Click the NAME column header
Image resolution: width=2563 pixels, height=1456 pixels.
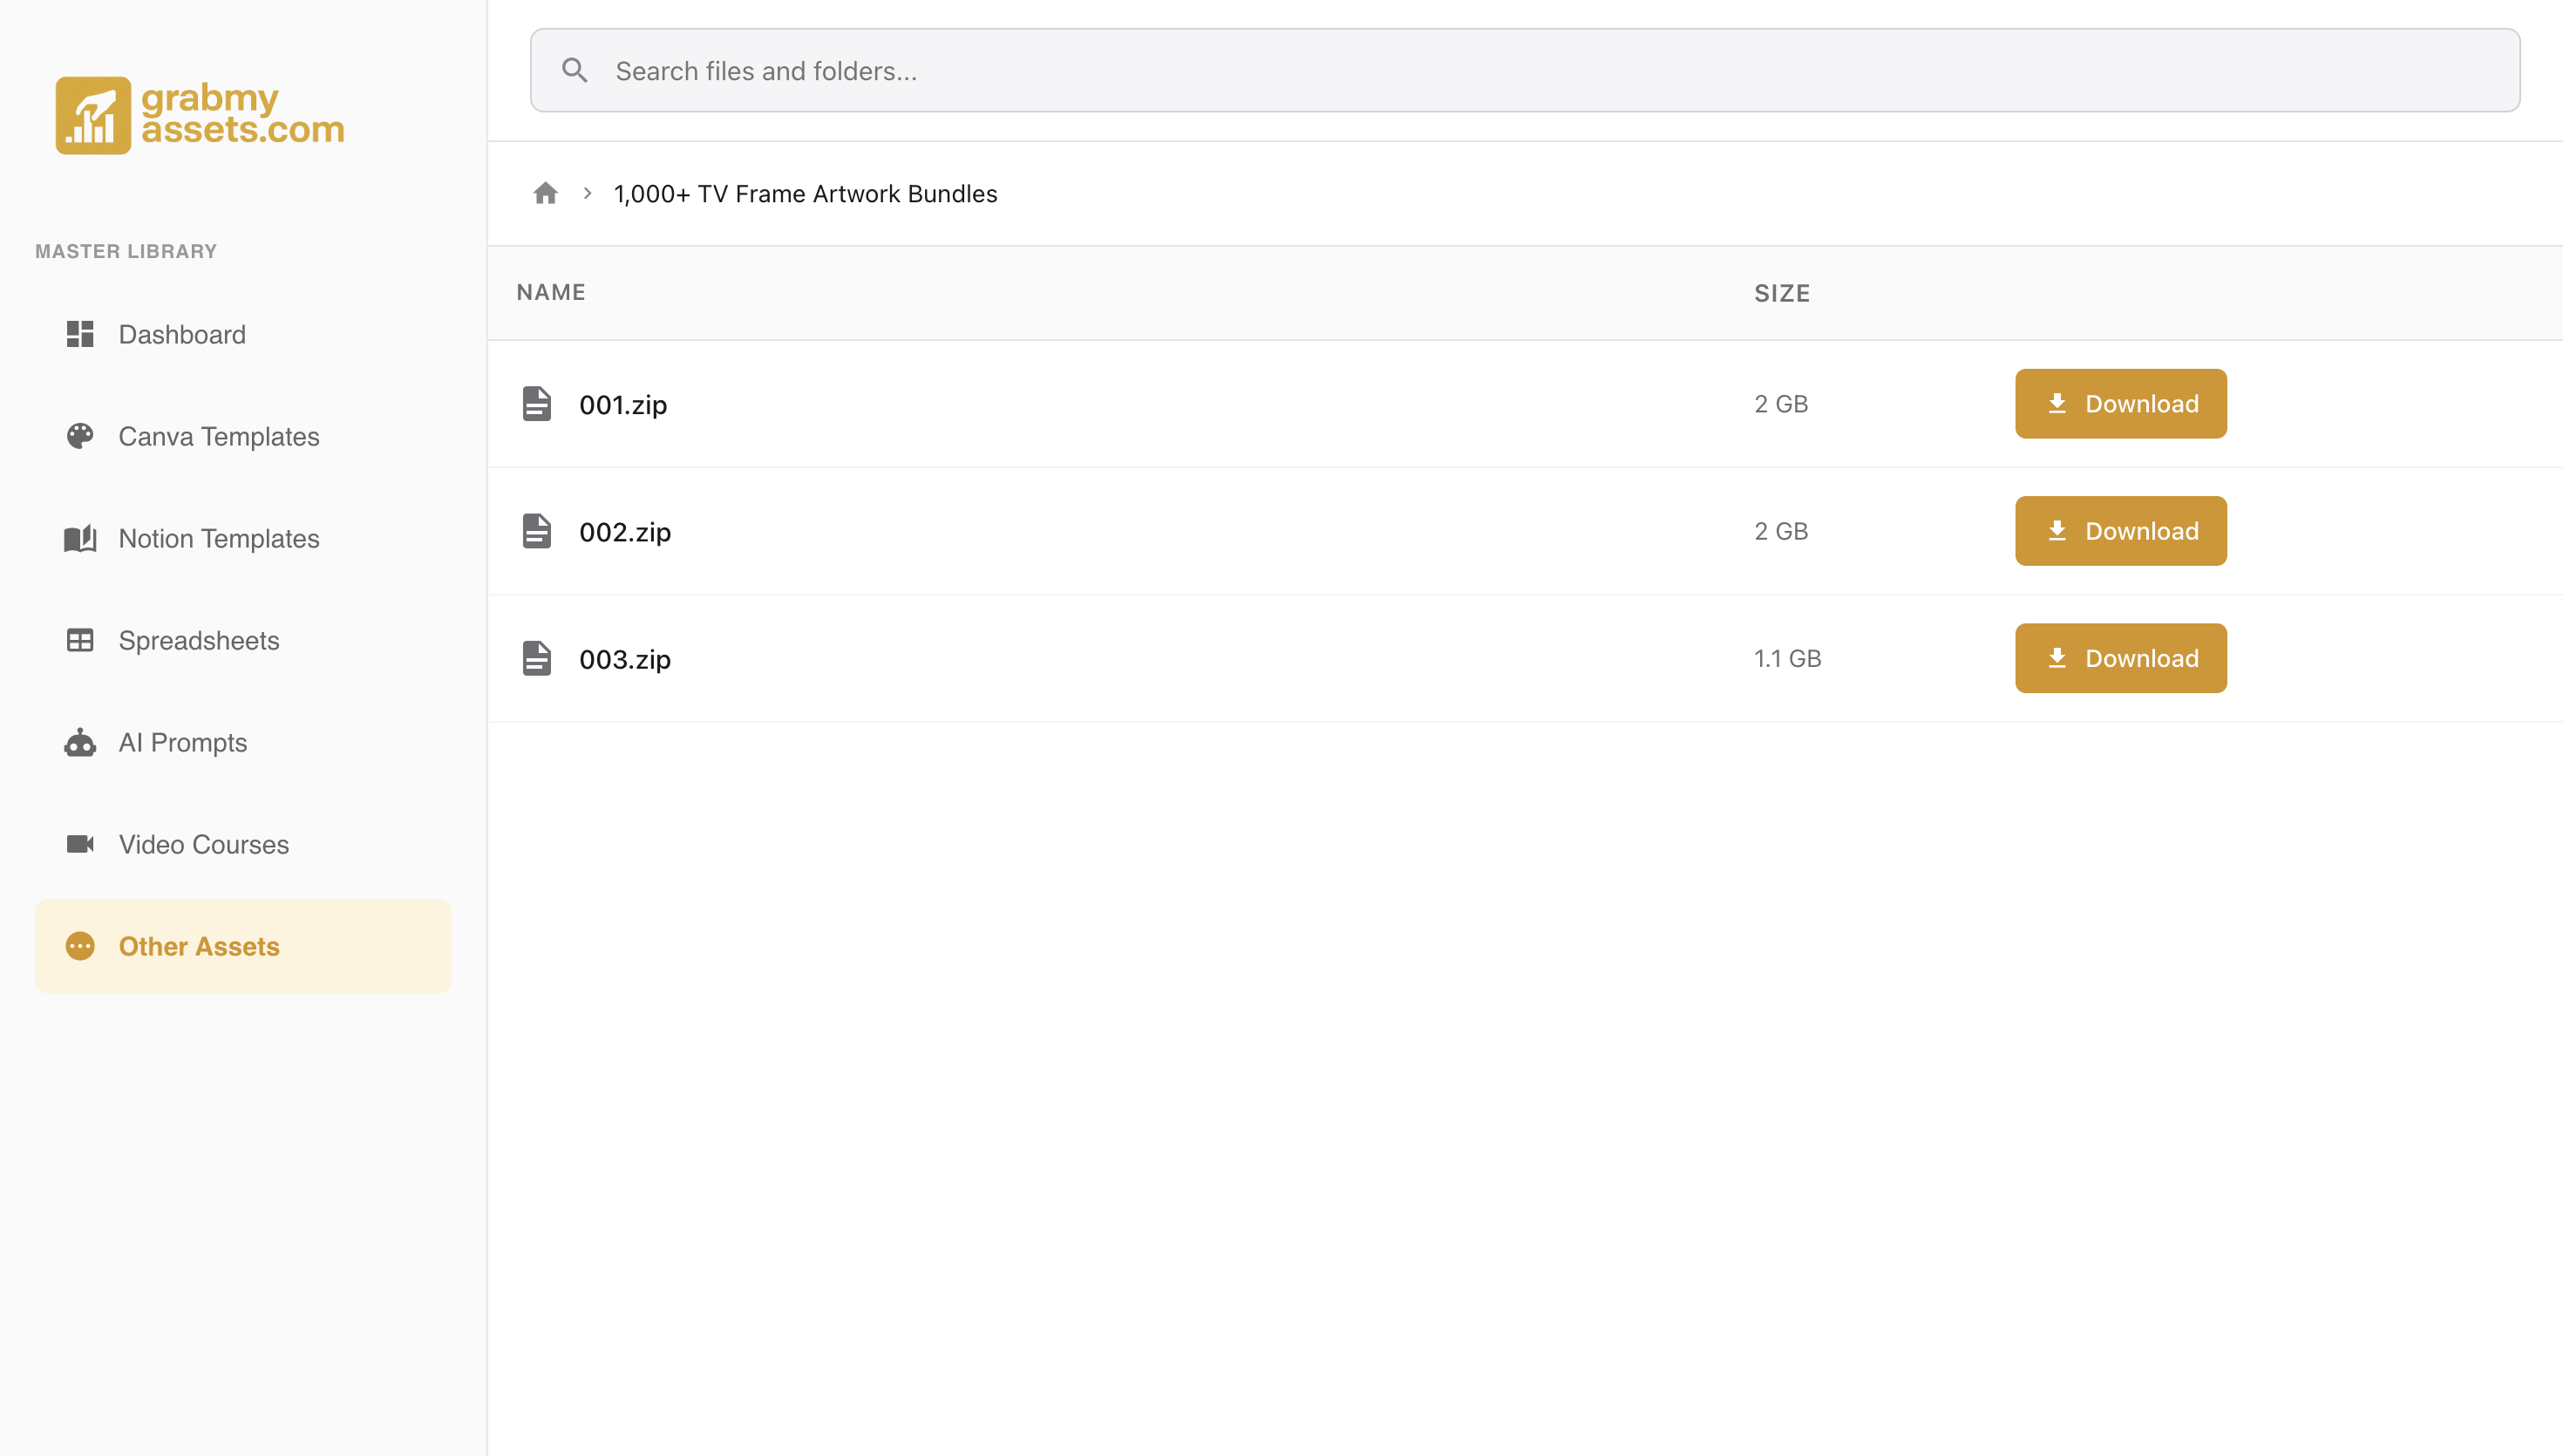(551, 292)
